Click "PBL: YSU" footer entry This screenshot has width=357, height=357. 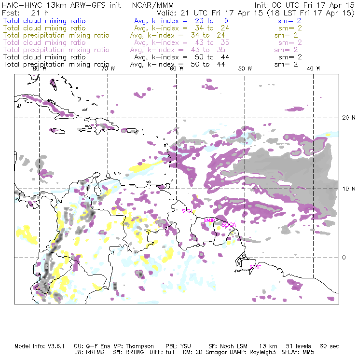tap(178, 346)
